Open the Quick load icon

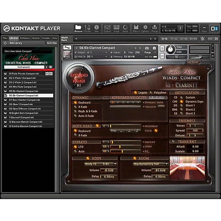[x=125, y=28]
